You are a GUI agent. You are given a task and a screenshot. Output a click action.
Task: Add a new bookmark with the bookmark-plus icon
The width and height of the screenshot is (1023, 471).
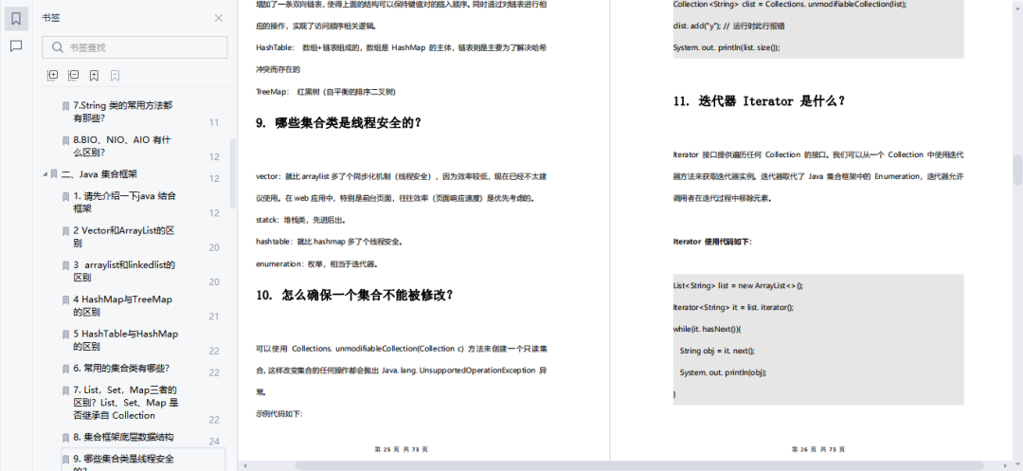point(94,76)
